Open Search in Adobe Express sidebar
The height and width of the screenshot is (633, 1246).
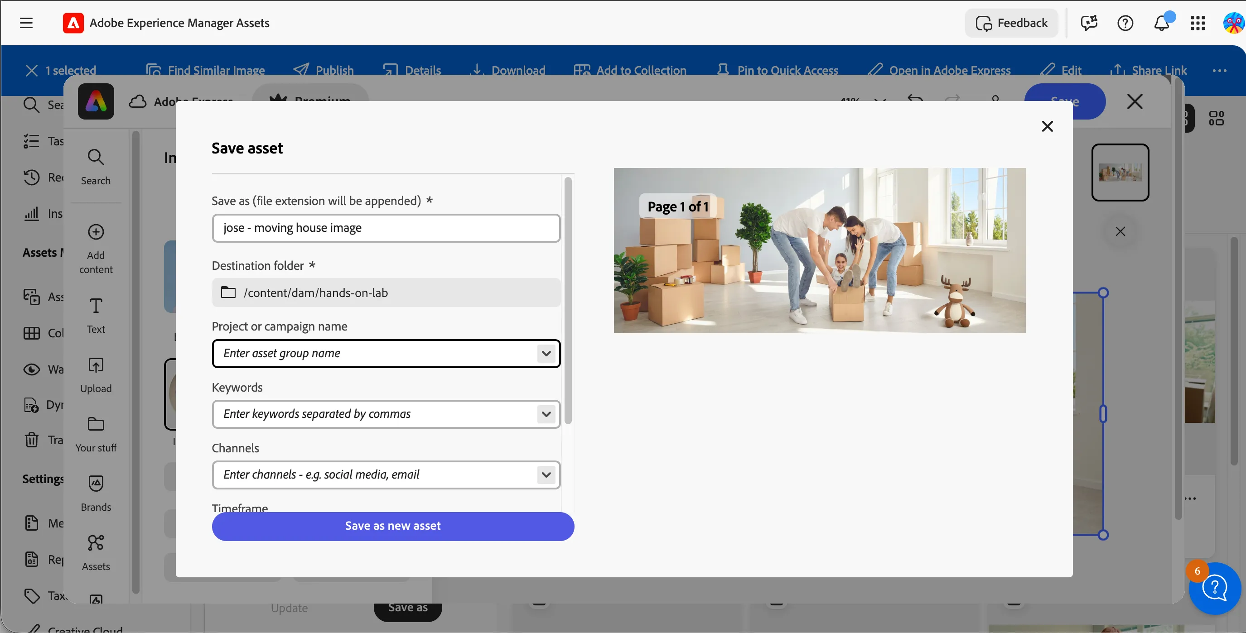click(x=96, y=167)
